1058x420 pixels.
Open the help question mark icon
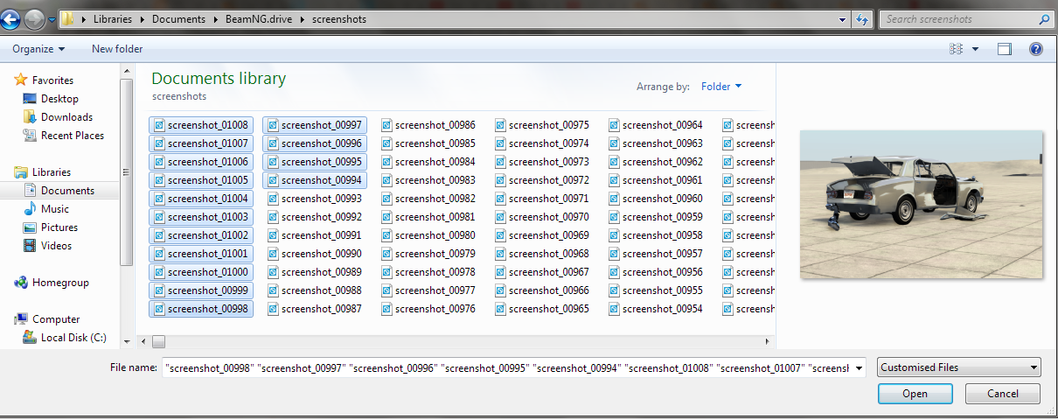click(1036, 50)
